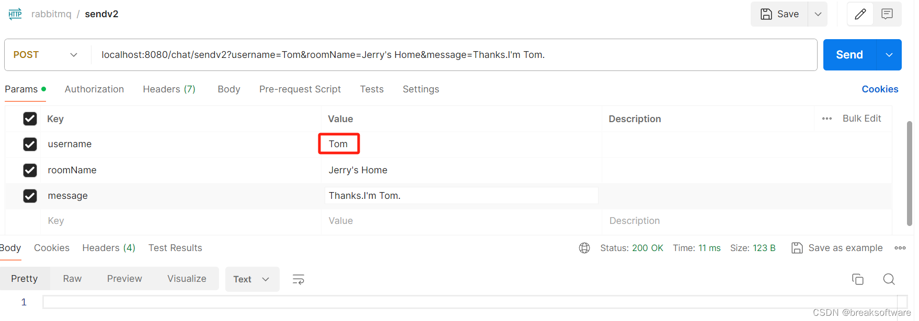Expand the Save options arrow

tap(818, 14)
